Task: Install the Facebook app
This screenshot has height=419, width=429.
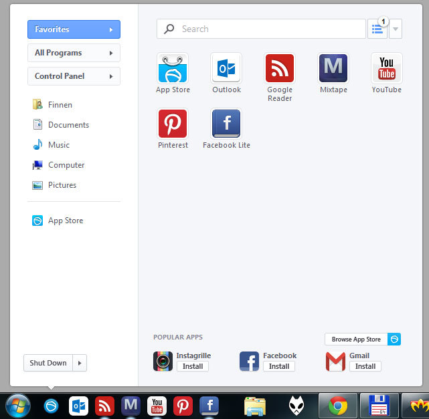Action: [x=279, y=366]
